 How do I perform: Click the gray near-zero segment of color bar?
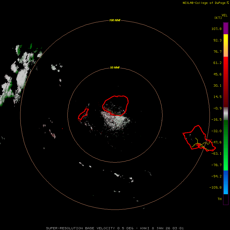tap(226, 114)
